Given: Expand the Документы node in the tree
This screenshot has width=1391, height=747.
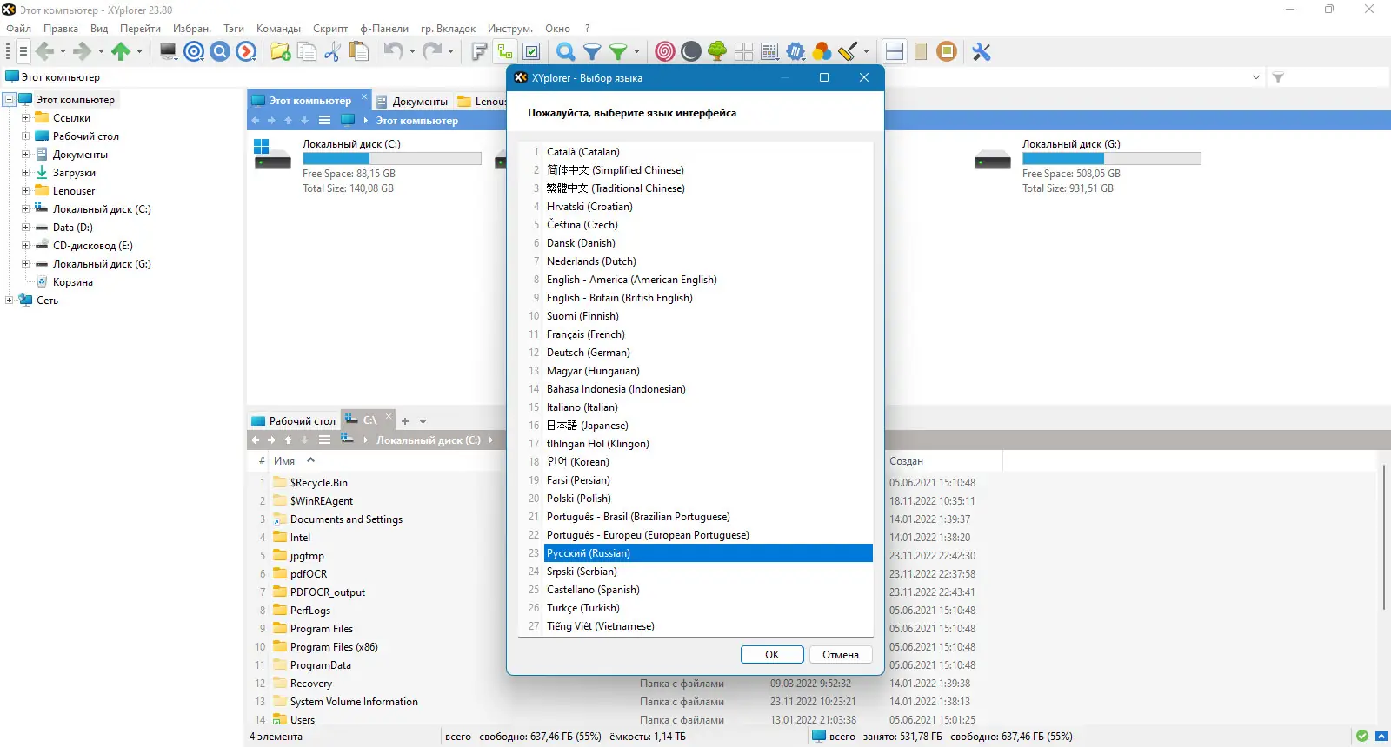Looking at the screenshot, I should pos(26,155).
